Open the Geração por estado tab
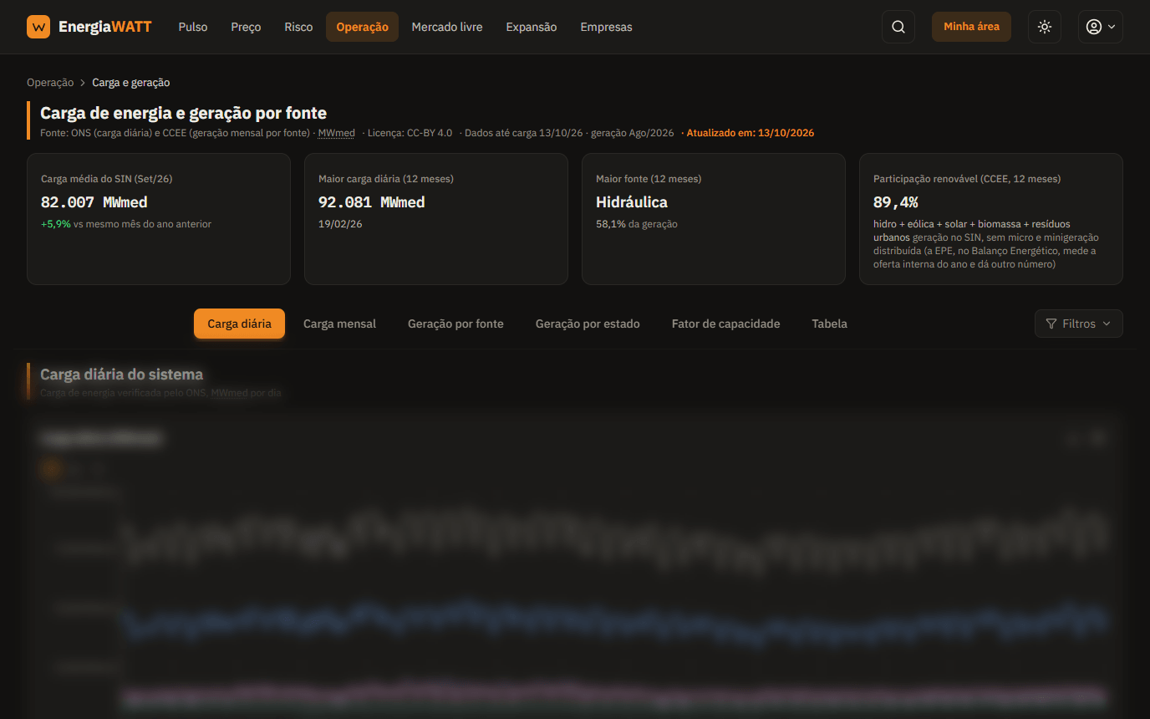The width and height of the screenshot is (1150, 719). 588,324
